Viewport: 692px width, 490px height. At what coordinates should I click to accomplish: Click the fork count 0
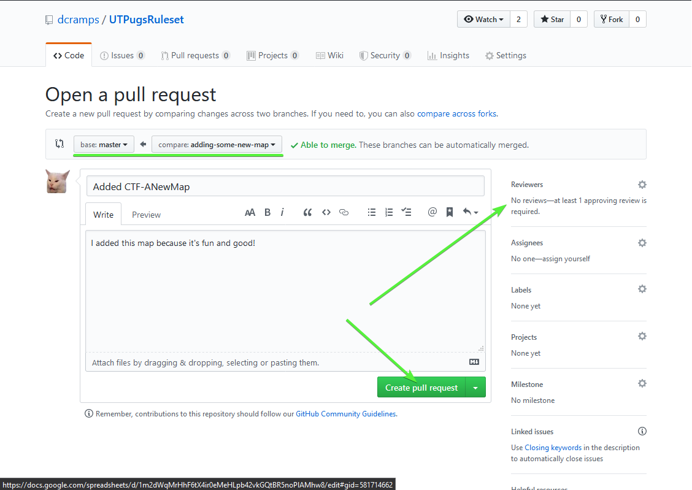(x=637, y=20)
